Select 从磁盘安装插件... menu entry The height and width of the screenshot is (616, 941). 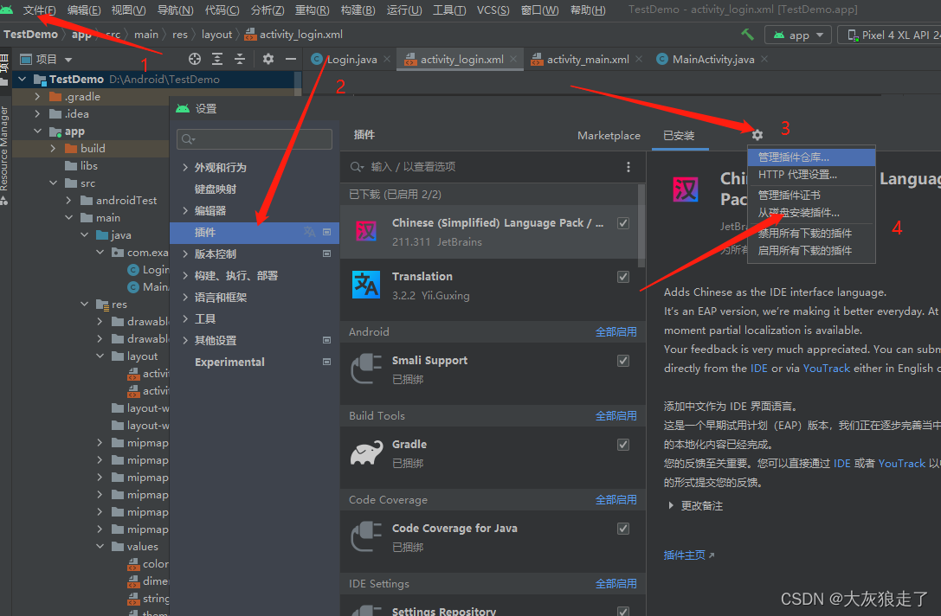click(x=811, y=213)
